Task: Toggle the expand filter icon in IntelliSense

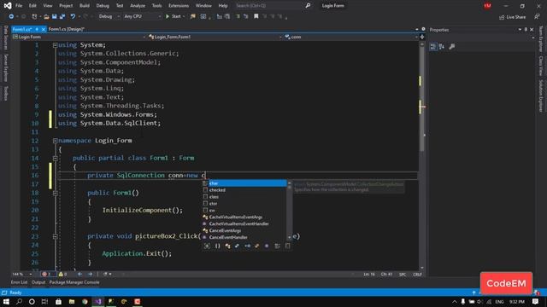Action: click(x=207, y=246)
